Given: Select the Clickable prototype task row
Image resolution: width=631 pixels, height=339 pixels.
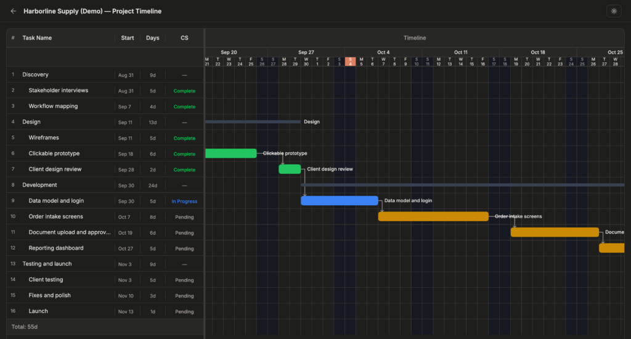Looking at the screenshot, I should 105,153.
